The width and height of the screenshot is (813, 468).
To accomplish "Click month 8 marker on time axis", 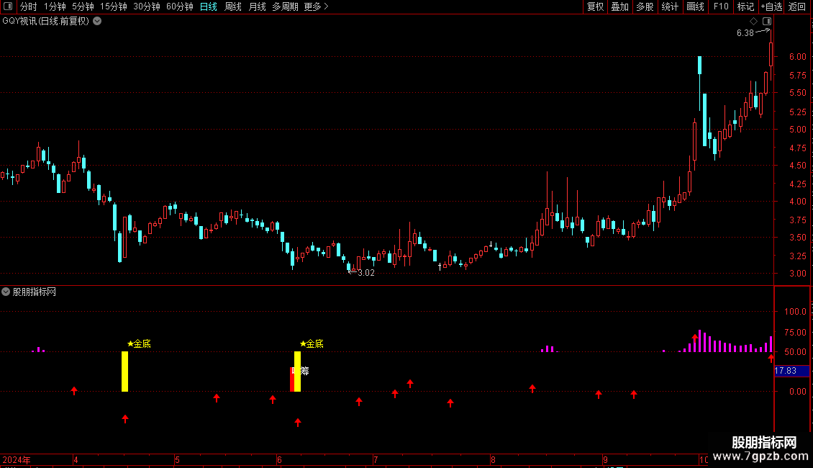I will click(x=493, y=460).
